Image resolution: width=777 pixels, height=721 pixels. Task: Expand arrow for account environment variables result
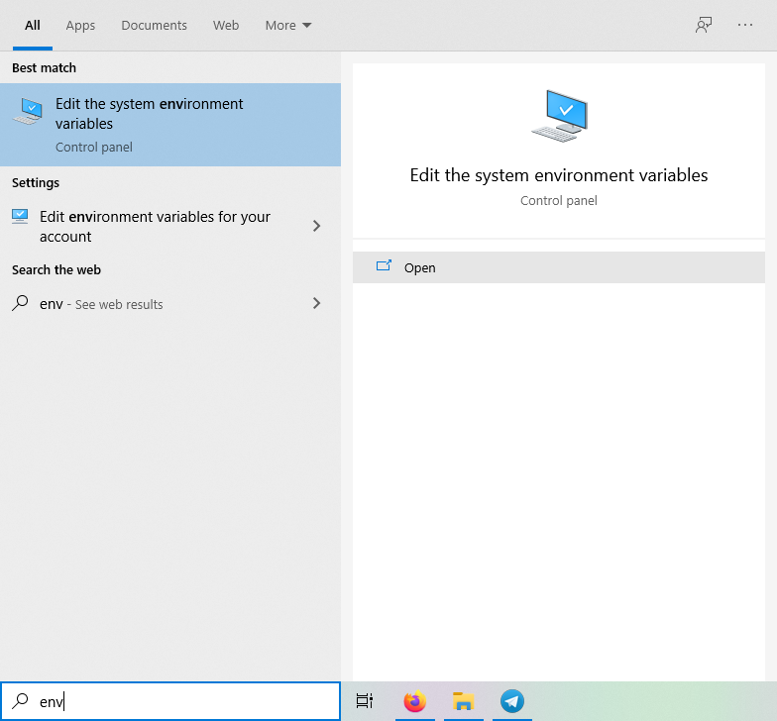[317, 226]
